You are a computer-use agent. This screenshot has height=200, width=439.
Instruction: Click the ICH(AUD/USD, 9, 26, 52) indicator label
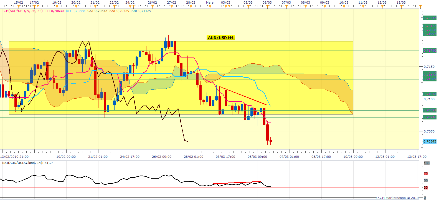[22, 11]
